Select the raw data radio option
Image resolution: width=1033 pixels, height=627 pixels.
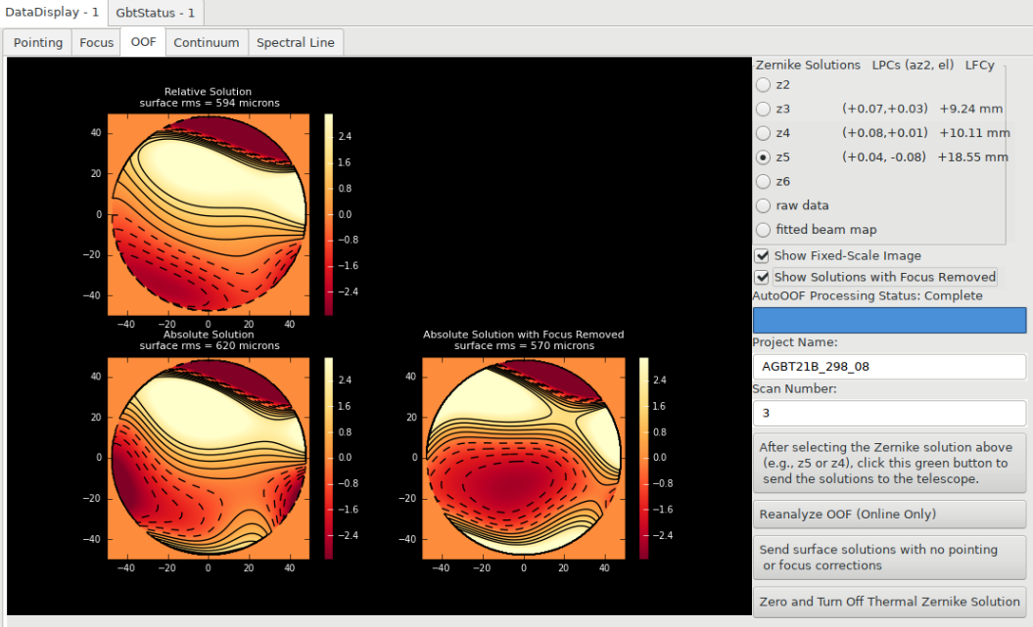point(763,205)
